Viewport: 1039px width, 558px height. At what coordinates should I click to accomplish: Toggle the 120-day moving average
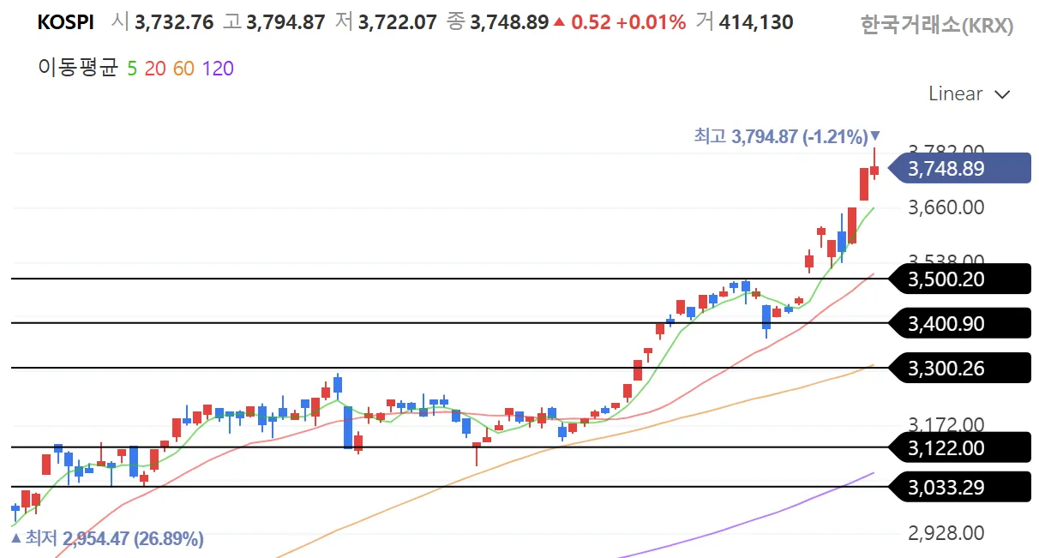(218, 69)
